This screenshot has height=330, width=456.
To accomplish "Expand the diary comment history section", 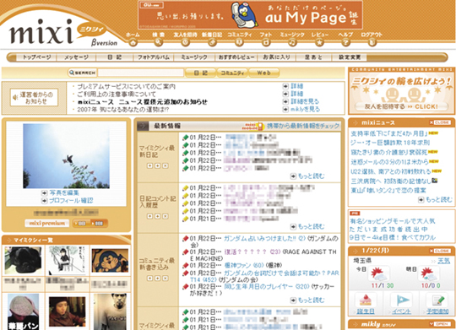I will [149, 216].
